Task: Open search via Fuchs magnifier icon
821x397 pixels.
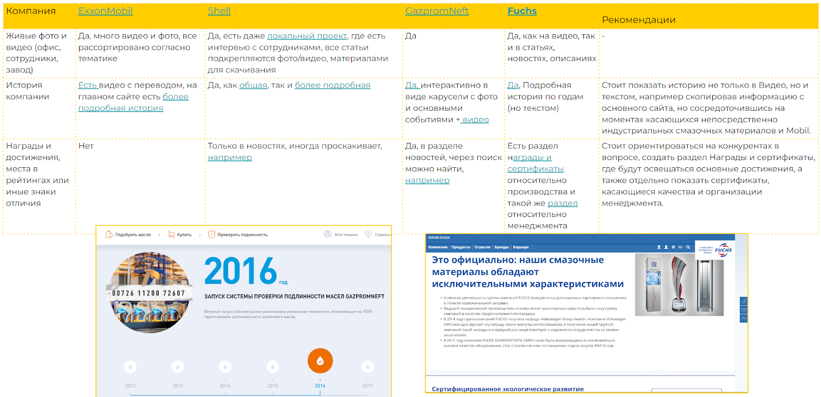Action: pos(688,247)
